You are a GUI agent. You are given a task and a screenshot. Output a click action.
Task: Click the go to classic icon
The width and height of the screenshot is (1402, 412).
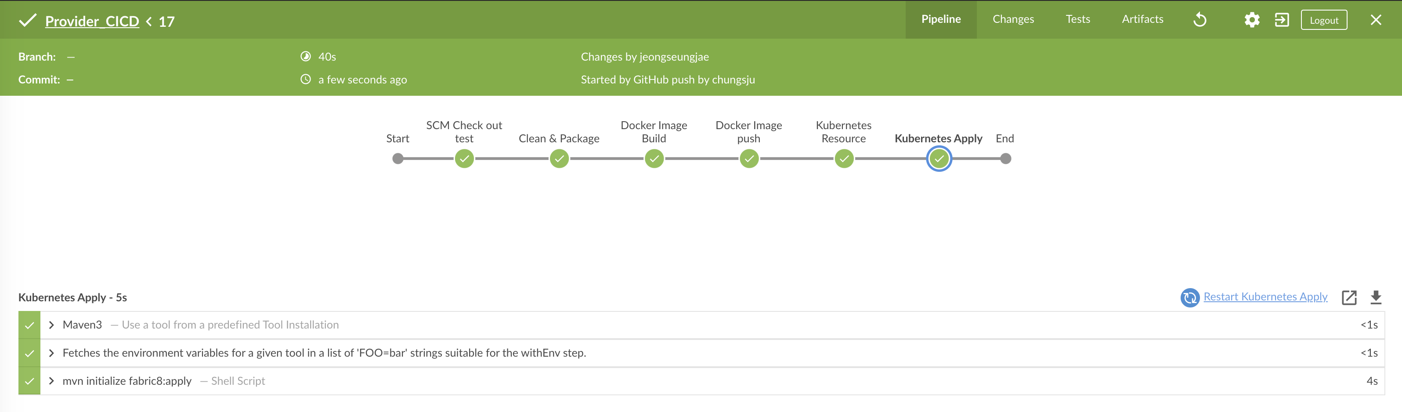pyautogui.click(x=1282, y=20)
